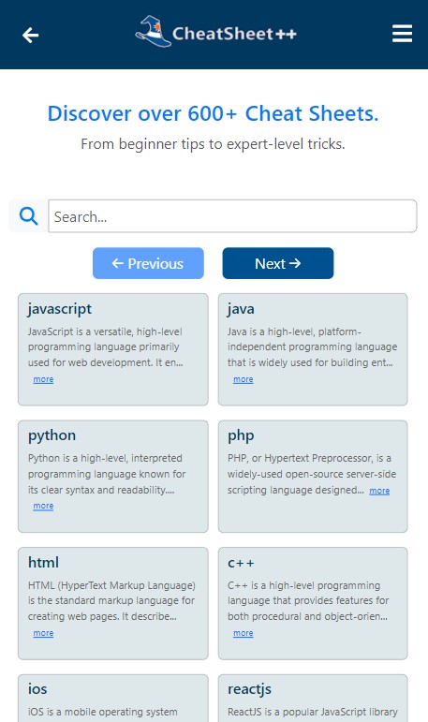Click the Python description text in python card

(x=107, y=474)
